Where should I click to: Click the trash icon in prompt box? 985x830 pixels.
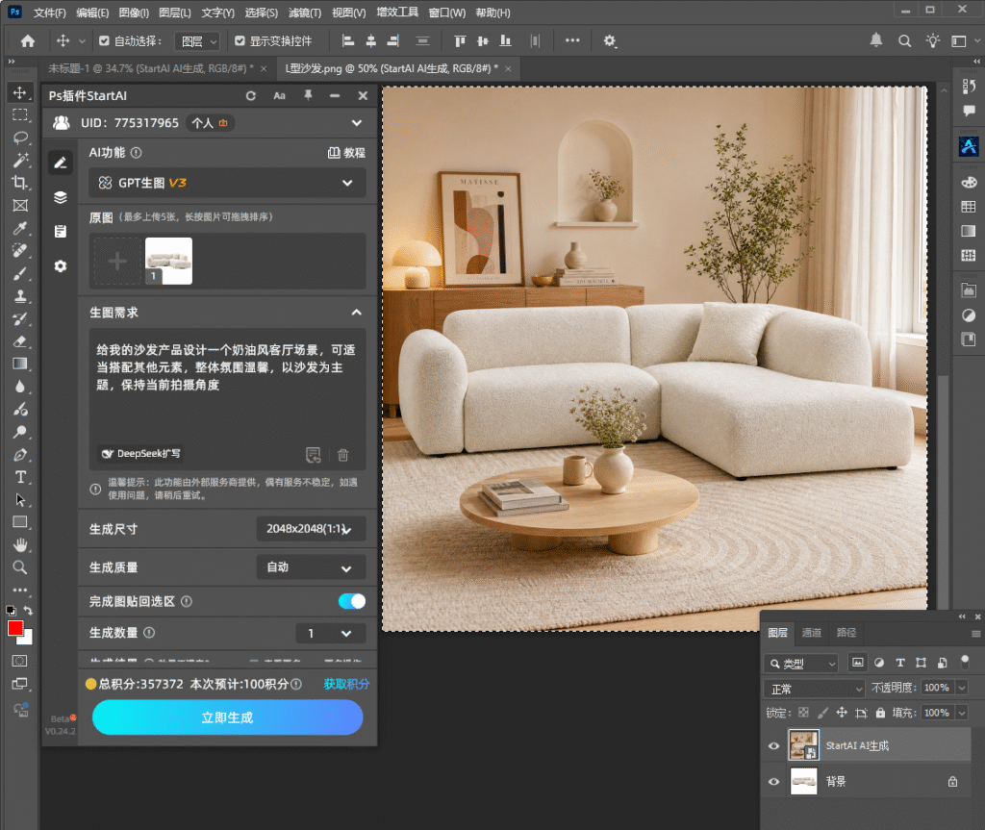click(343, 454)
